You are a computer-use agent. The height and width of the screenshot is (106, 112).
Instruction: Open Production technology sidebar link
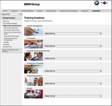click(11, 36)
